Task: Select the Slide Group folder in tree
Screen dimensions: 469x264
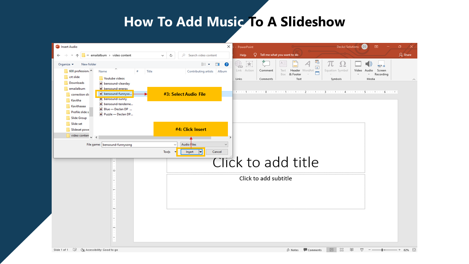Action: [x=79, y=118]
